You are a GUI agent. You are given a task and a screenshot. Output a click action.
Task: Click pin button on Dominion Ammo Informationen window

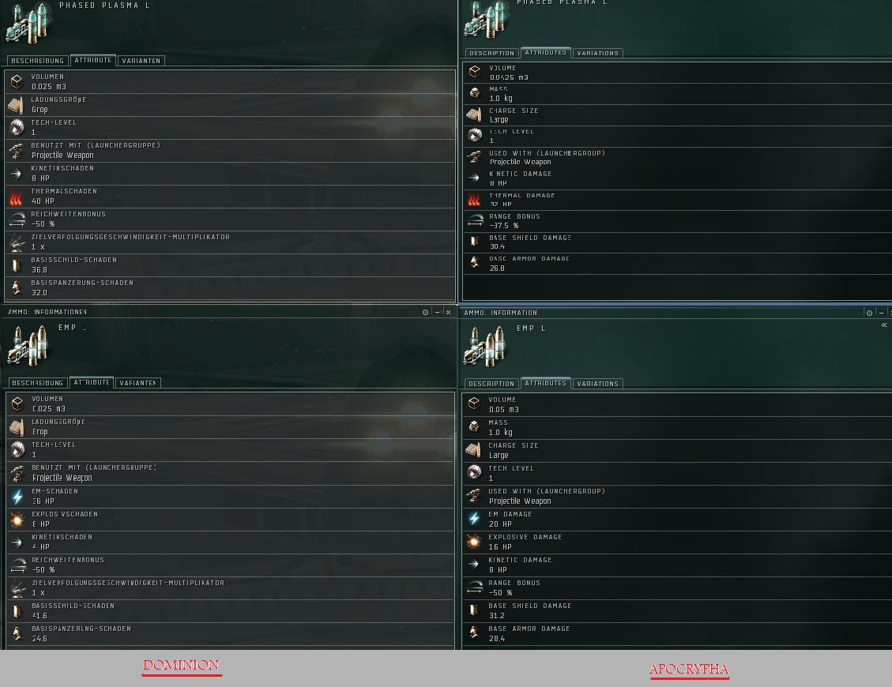coord(426,312)
